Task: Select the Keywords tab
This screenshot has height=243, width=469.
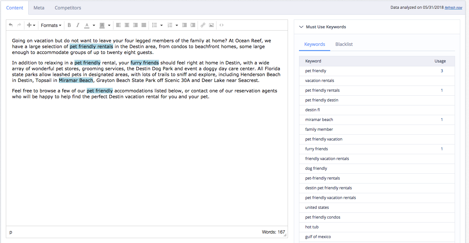Action: point(315,44)
